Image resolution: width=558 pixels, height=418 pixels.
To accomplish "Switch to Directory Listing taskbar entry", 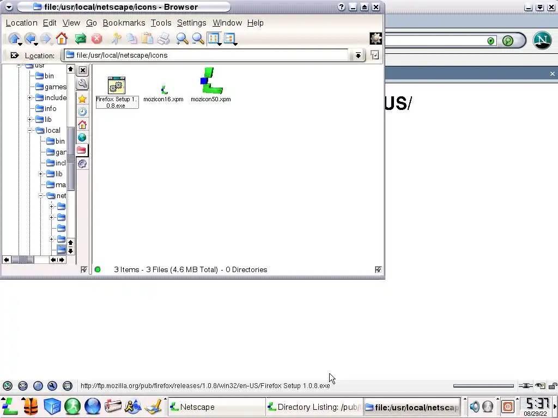I will coord(314,407).
